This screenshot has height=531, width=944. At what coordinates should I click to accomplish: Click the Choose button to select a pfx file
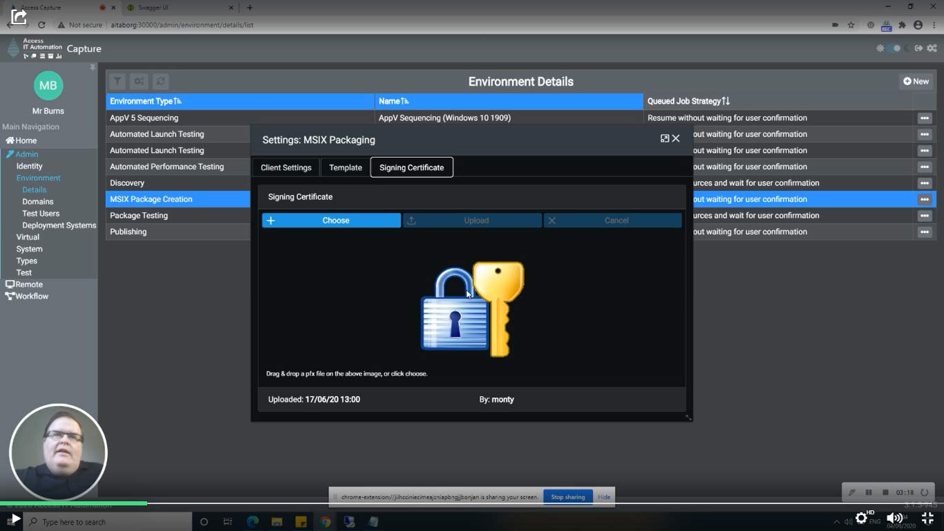tap(332, 220)
